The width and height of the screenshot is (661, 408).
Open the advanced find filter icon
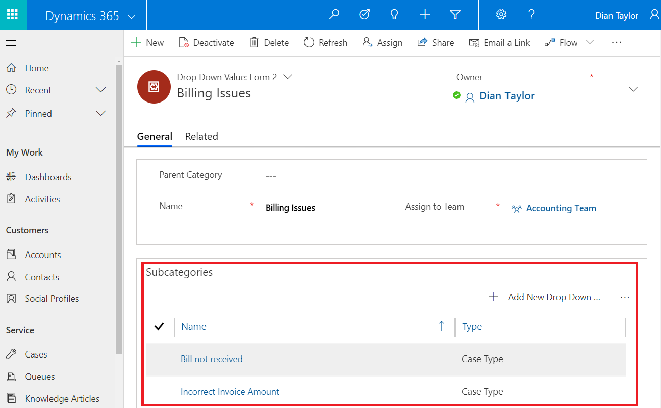click(455, 15)
